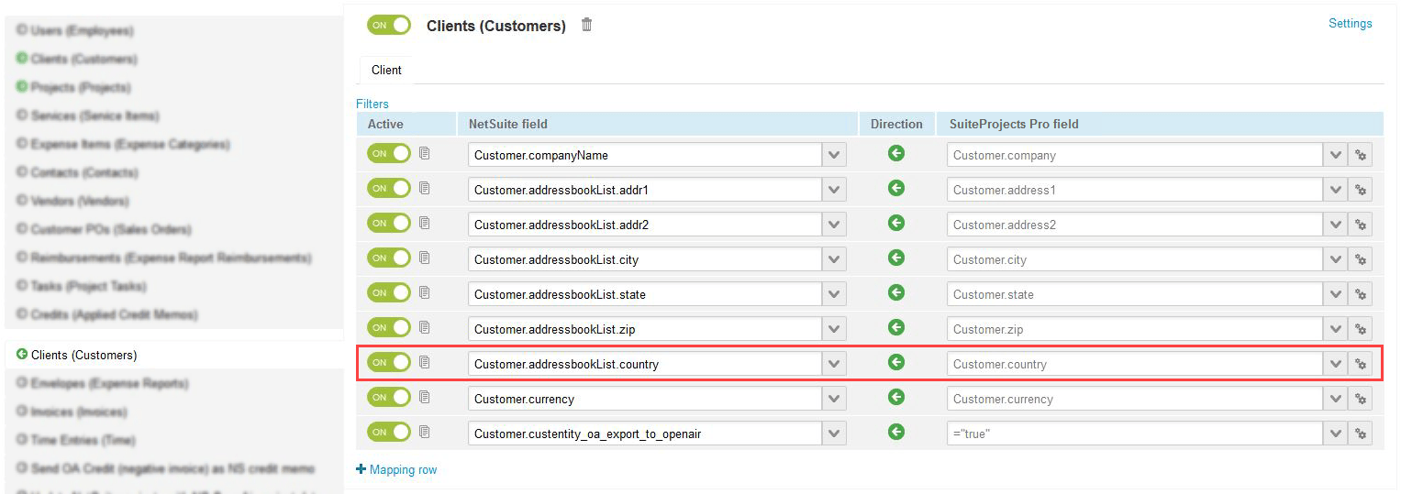Switch off the addressbookList.zip mapping toggle
Screen dimensions: 1401x494
(388, 327)
